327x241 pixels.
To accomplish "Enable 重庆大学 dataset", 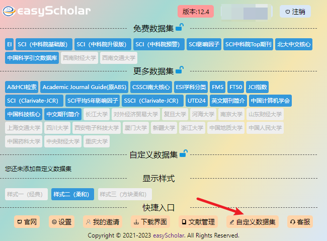I will point(97,141).
